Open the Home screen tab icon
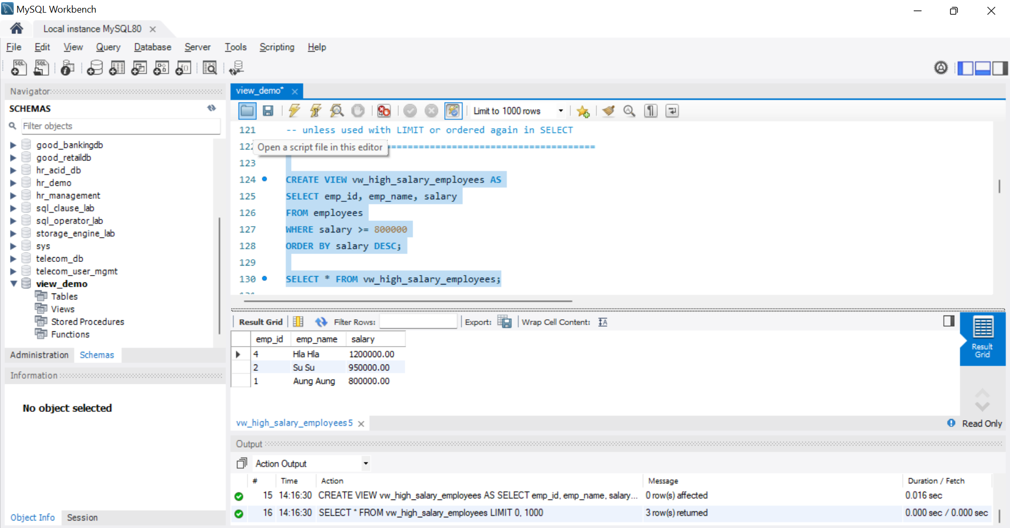The height and width of the screenshot is (528, 1010). pos(16,28)
